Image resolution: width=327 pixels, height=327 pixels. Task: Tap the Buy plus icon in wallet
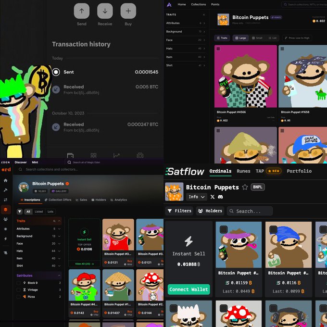pyautogui.click(x=128, y=11)
